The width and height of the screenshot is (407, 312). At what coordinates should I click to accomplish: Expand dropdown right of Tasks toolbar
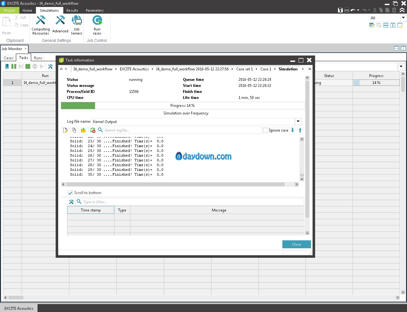[x=401, y=67]
